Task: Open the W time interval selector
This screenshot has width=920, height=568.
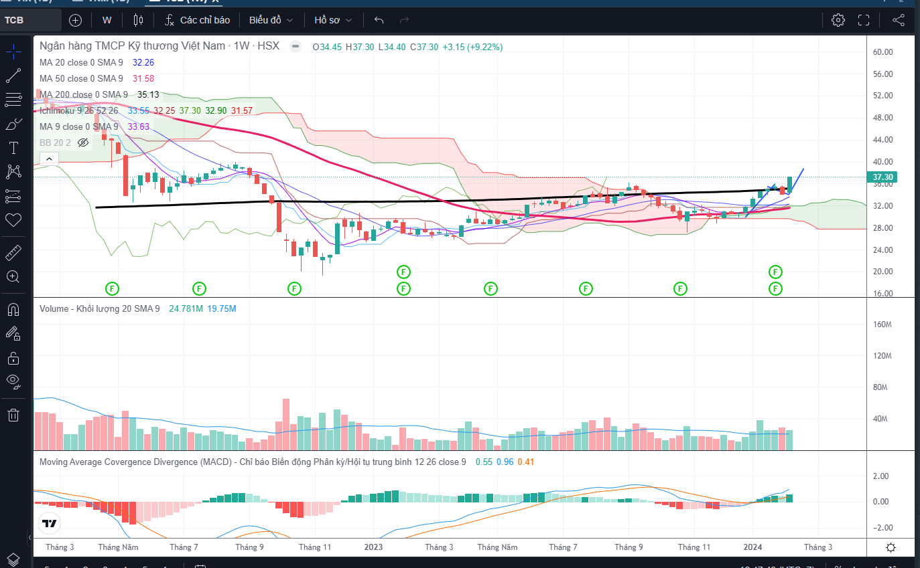Action: pos(107,20)
